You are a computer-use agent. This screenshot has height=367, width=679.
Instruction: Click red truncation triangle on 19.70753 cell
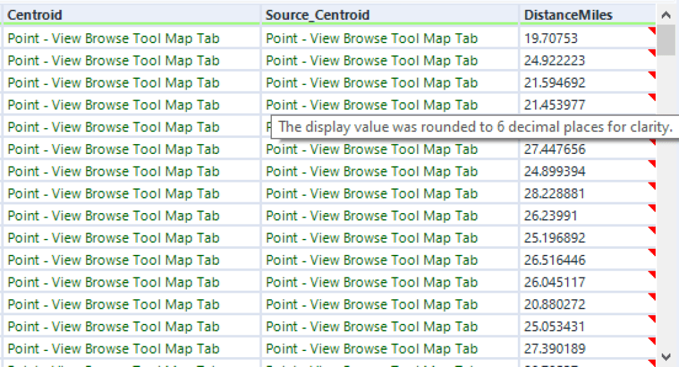(652, 31)
